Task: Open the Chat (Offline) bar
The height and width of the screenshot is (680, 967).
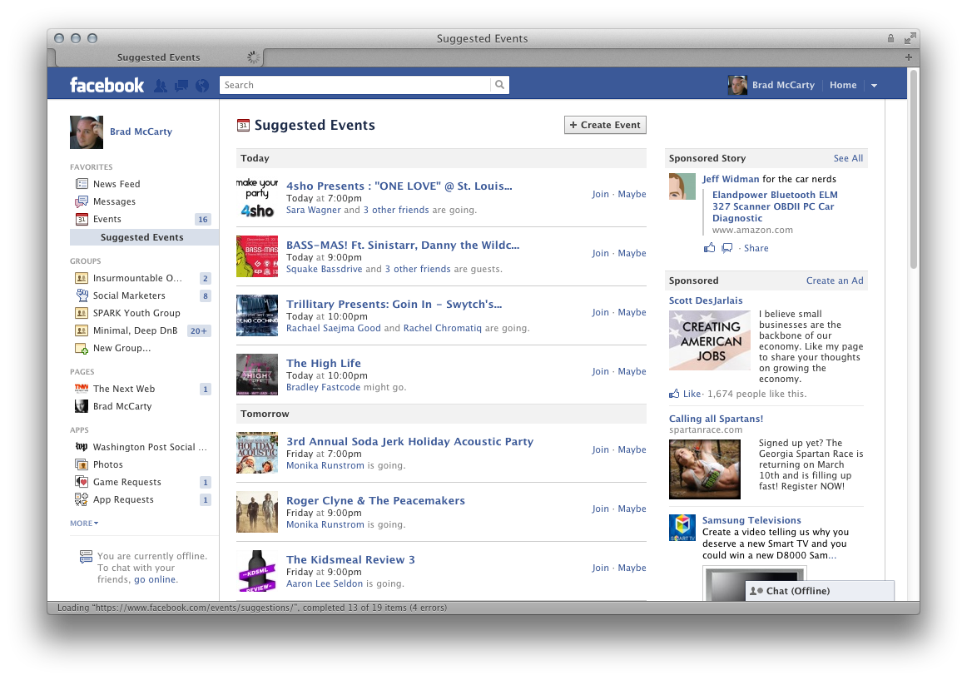Action: click(820, 591)
